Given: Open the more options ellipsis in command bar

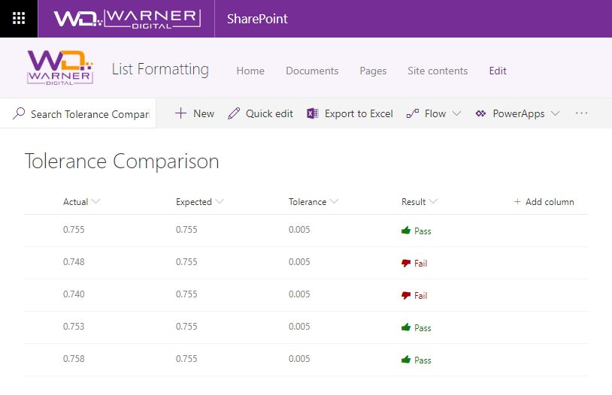Looking at the screenshot, I should click(581, 113).
